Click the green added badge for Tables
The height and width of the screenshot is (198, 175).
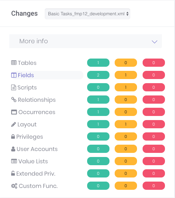pos(98,63)
